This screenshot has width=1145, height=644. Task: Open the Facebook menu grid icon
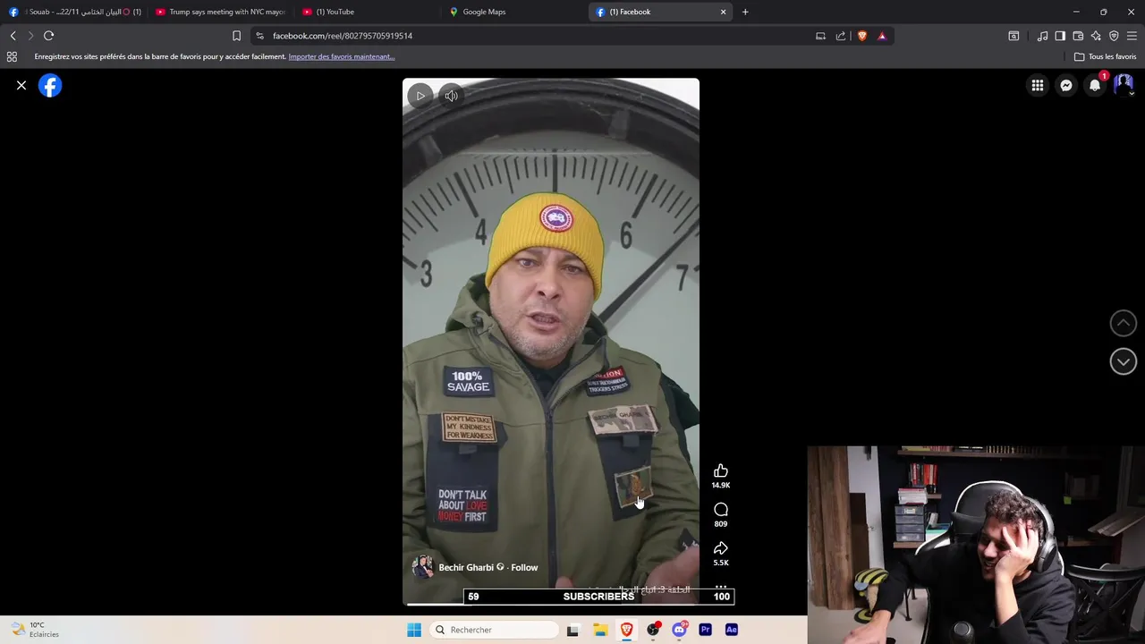tap(1038, 86)
